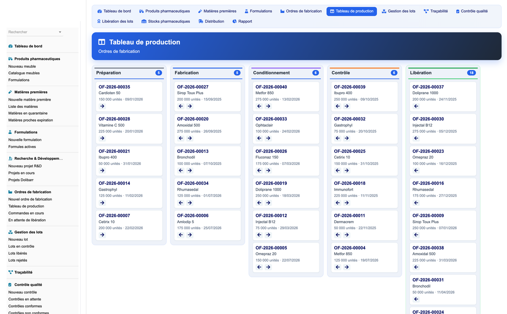Advance OF-2026-00004 Metfor 850 to Libération
507x314 pixels.
[x=346, y=267]
